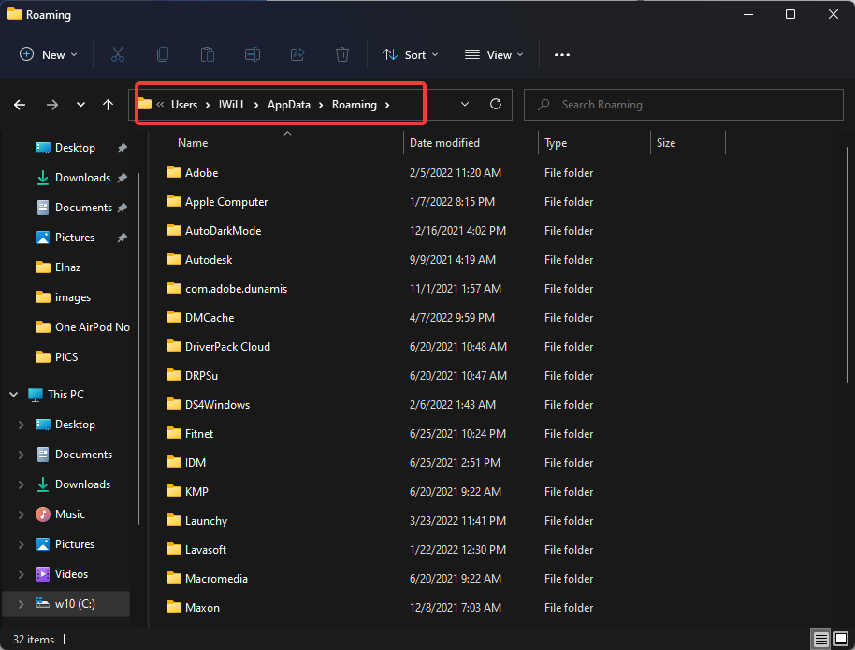Open pinned Desktop in Quick access
This screenshot has width=855, height=650.
coord(75,148)
